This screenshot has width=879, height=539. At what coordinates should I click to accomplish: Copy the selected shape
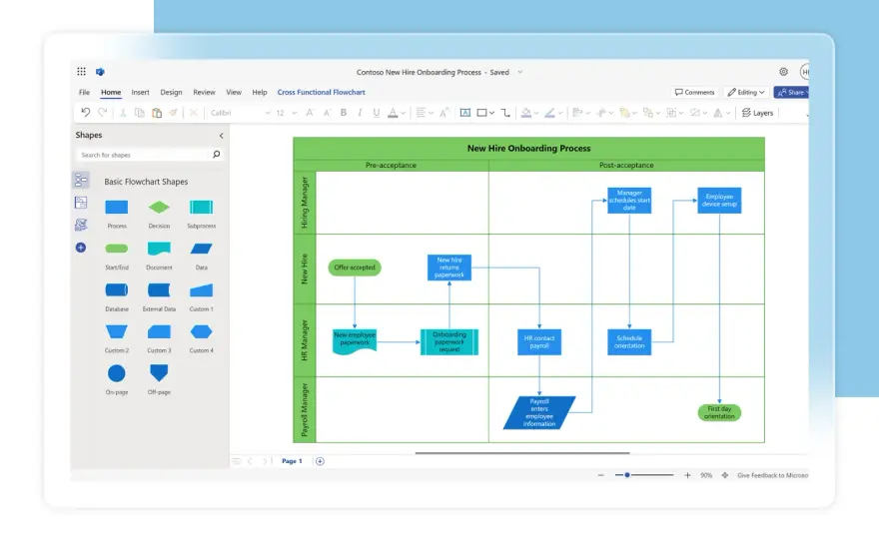[140, 113]
